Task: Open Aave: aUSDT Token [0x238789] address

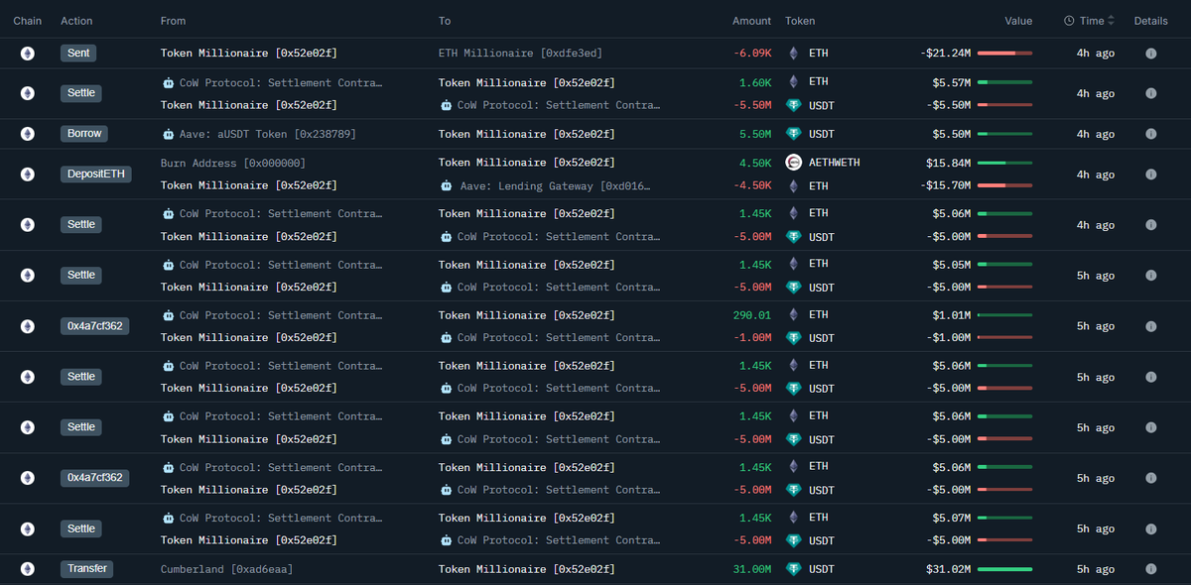Action: [268, 134]
